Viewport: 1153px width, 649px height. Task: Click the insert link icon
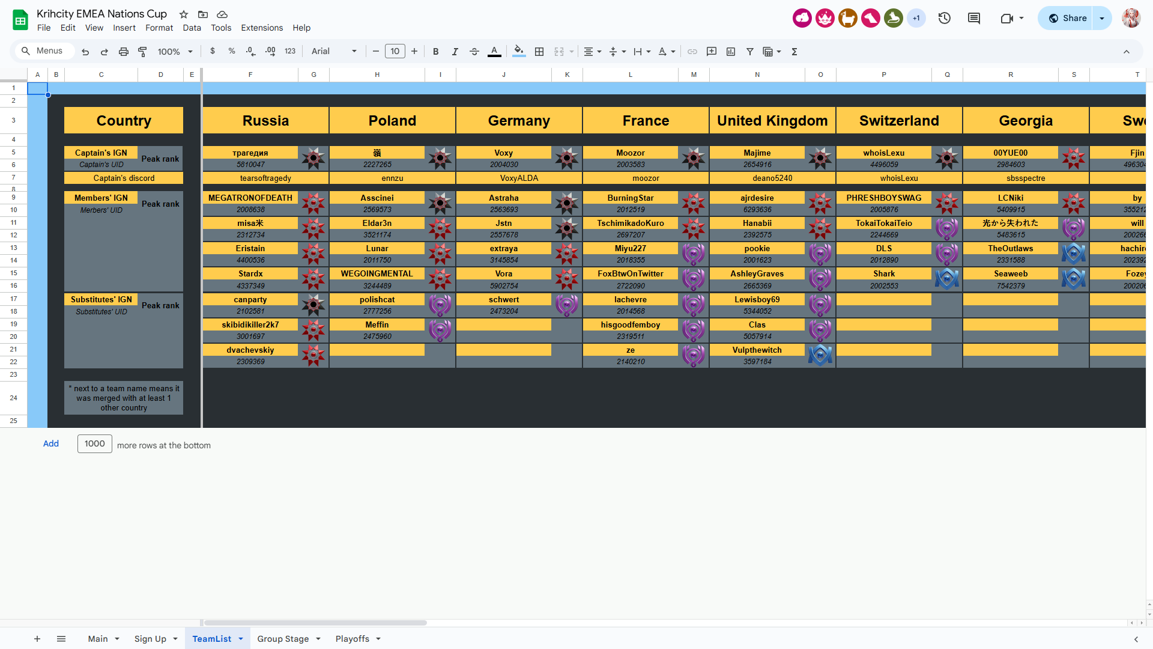pos(692,52)
